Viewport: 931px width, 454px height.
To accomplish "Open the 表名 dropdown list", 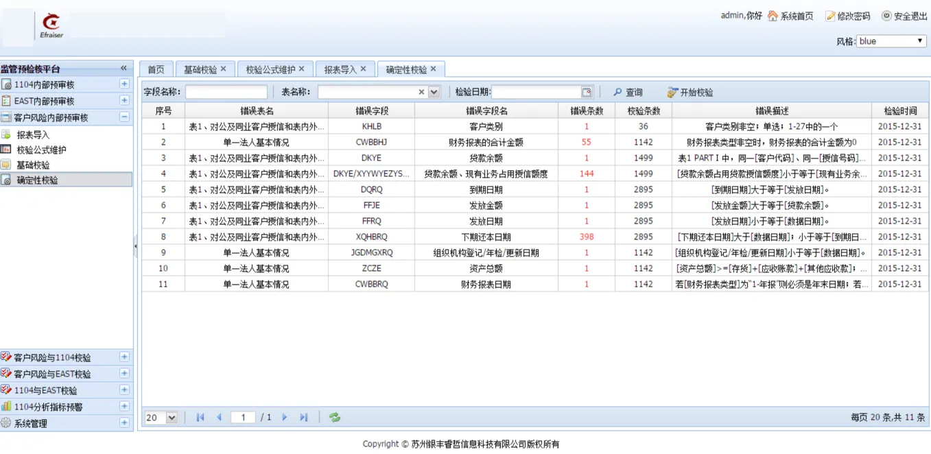I will [434, 93].
